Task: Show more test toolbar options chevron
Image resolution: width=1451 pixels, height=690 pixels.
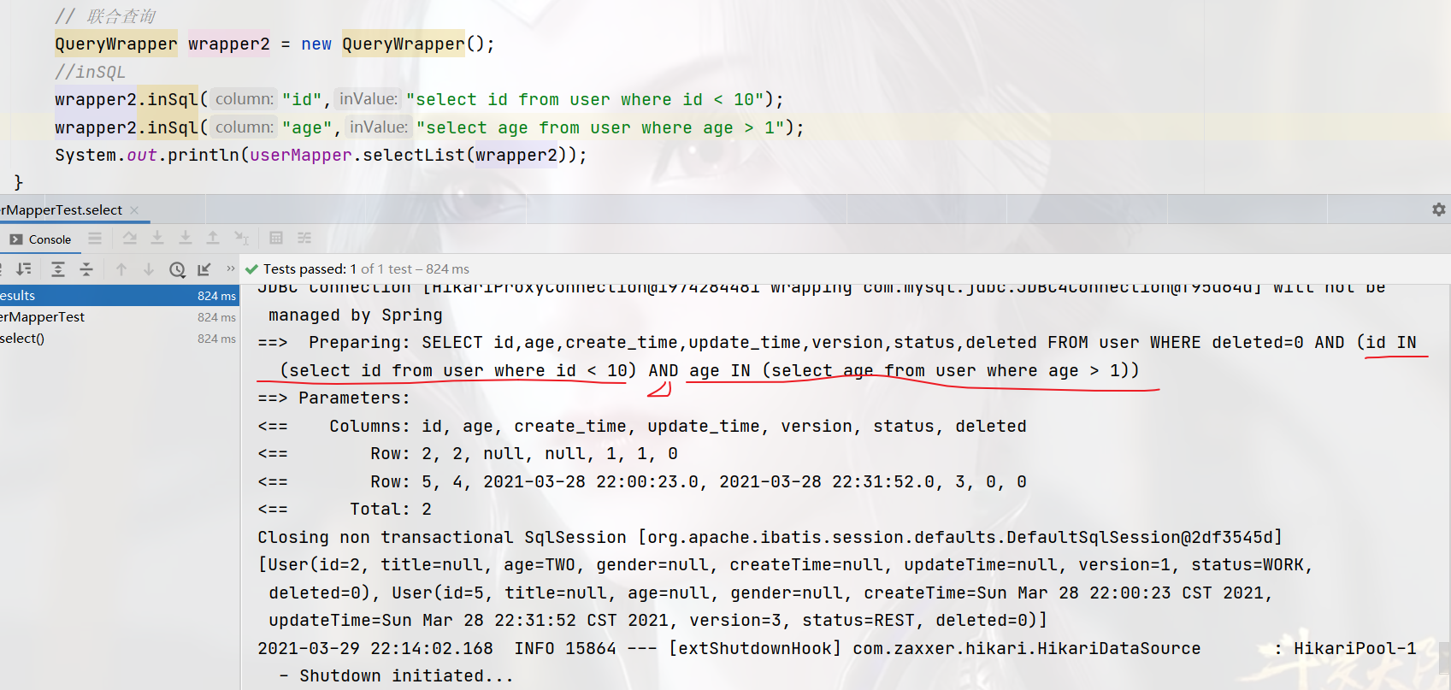Action: click(x=230, y=268)
